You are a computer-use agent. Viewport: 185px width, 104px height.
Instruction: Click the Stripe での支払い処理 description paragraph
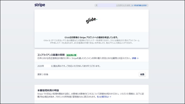(x=90, y=95)
